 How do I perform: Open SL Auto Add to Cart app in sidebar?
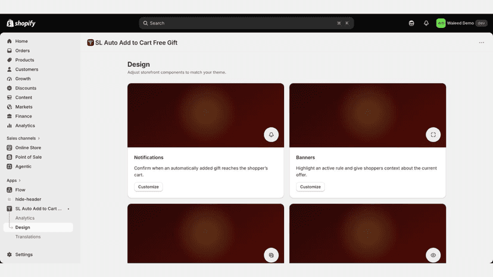click(38, 209)
